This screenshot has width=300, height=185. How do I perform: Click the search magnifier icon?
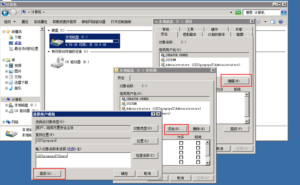[283, 12]
